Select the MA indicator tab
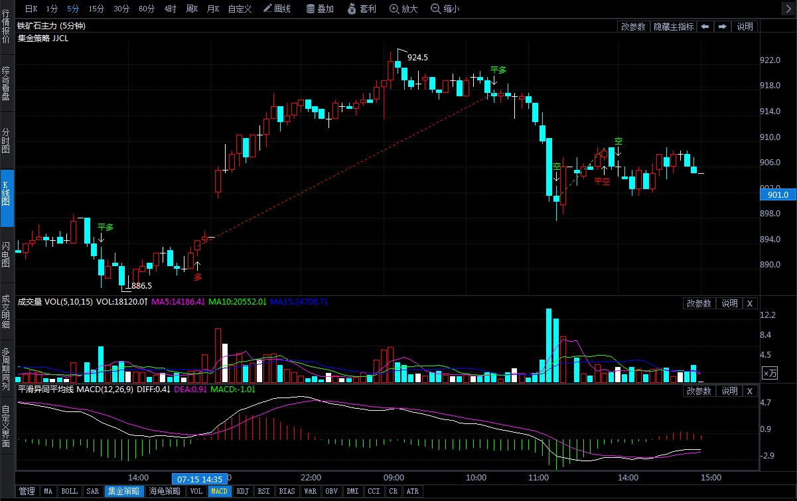 pos(48,492)
